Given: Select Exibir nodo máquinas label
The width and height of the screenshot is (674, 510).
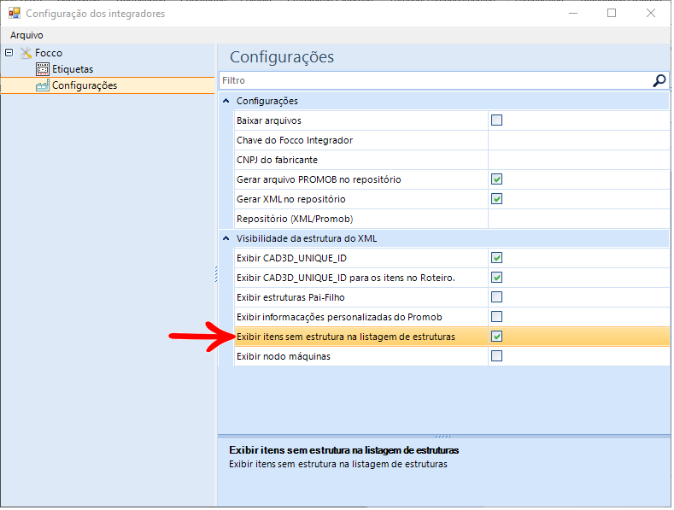Looking at the screenshot, I should click(x=284, y=356).
